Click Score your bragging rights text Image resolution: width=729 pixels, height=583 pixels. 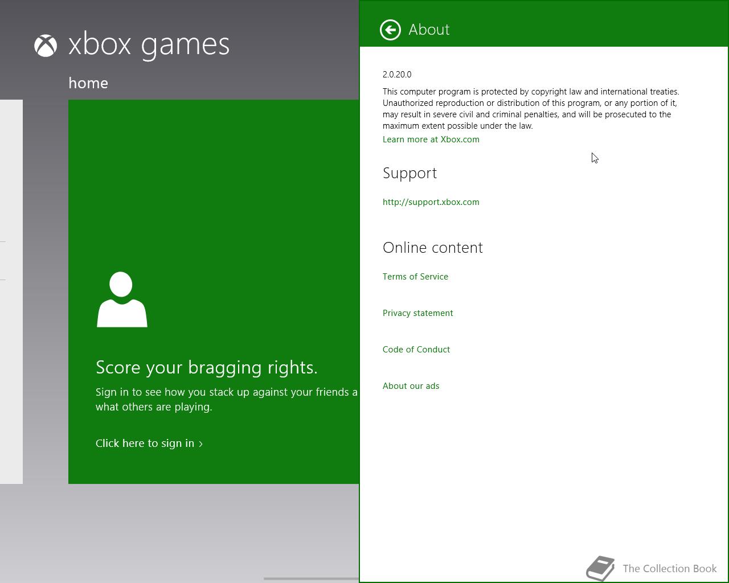(207, 368)
